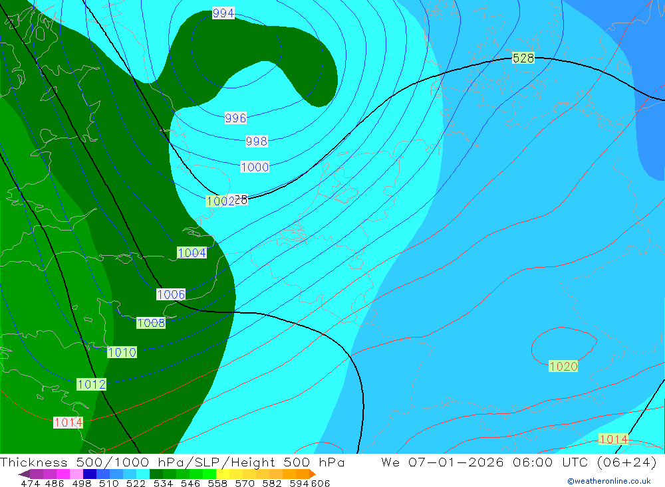Click the legend value 606
The width and height of the screenshot is (665, 487).
pyautogui.click(x=321, y=484)
